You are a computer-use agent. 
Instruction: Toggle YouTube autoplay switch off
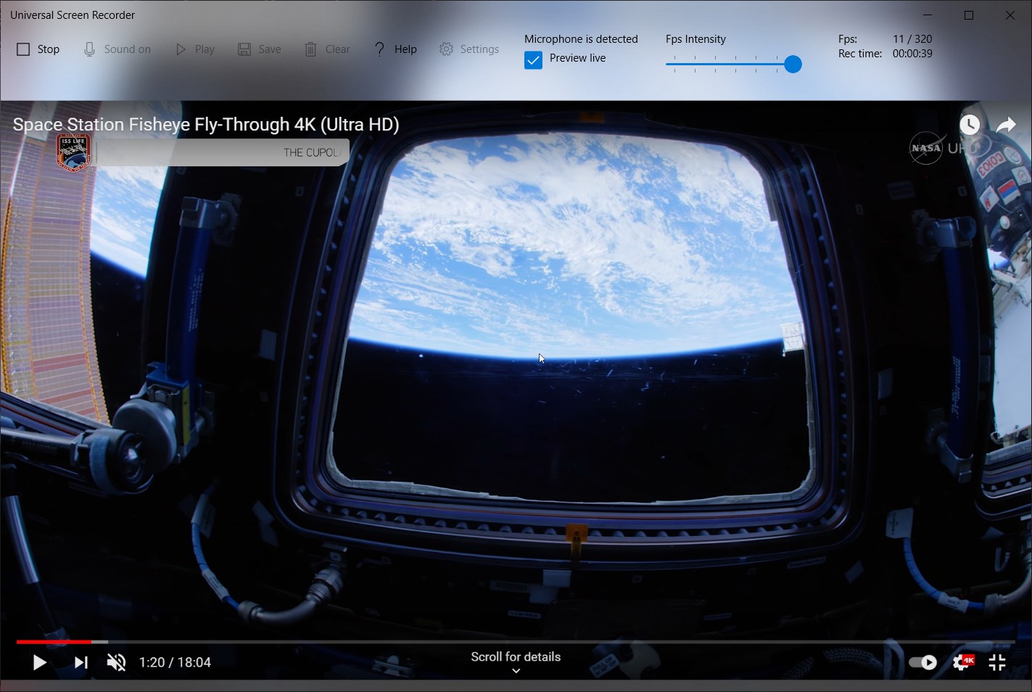coord(923,662)
